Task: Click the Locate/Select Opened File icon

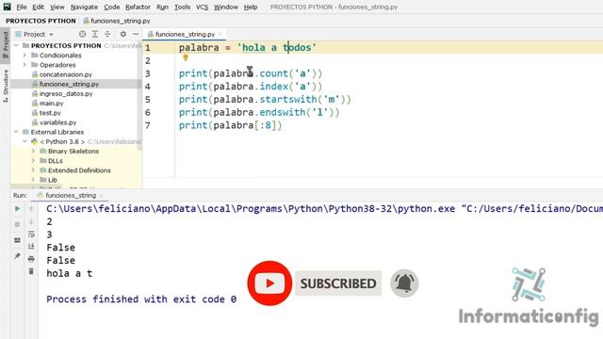Action: (x=82, y=34)
